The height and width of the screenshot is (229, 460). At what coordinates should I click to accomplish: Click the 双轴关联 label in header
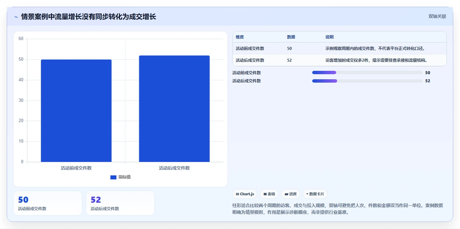pos(437,17)
